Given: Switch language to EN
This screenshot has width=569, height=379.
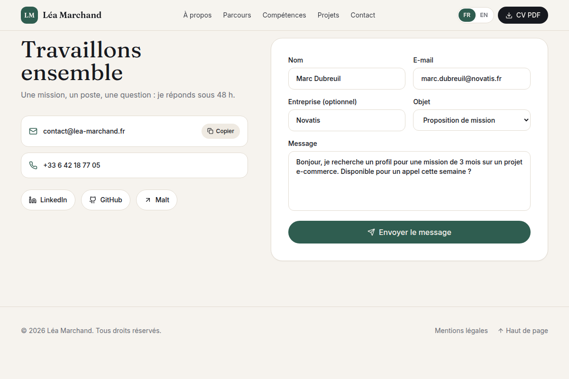Looking at the screenshot, I should [x=484, y=15].
